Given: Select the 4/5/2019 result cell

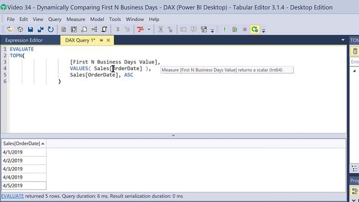Looking at the screenshot, I should click(x=24, y=186).
